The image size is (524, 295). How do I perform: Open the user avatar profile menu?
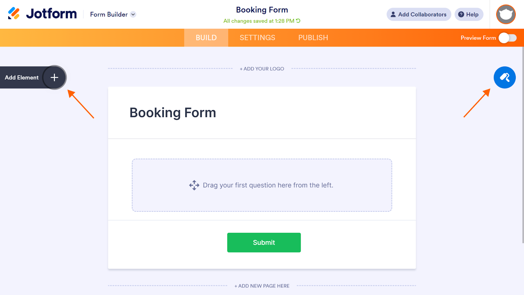(506, 14)
